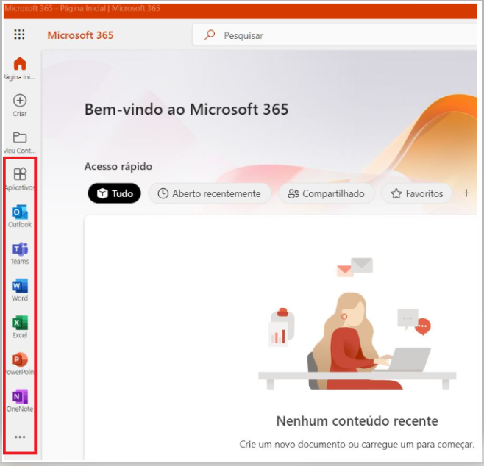Select the Favoritos filter
The height and width of the screenshot is (466, 484).
tap(416, 193)
